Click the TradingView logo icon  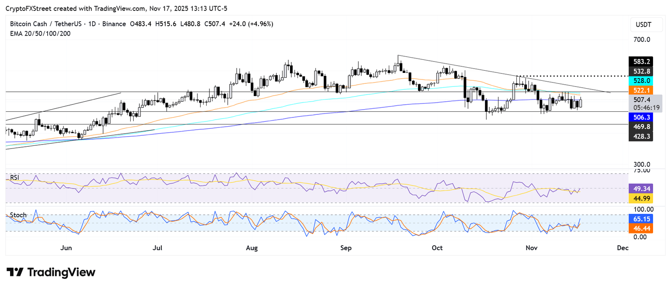[15, 272]
